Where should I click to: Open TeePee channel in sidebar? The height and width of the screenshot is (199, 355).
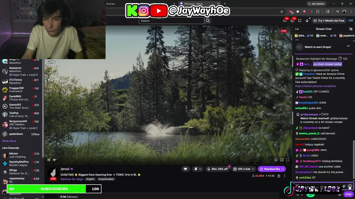point(21,114)
